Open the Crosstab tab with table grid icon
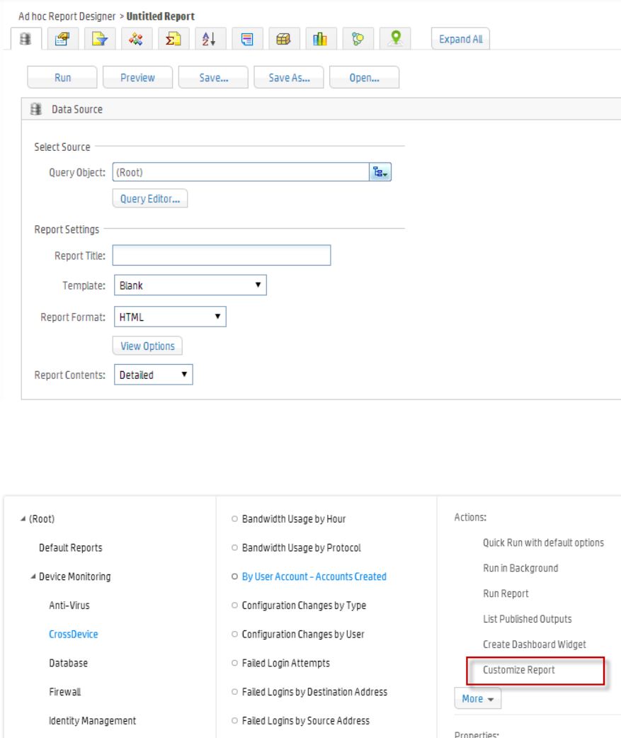The width and height of the screenshot is (621, 738). pos(283,39)
